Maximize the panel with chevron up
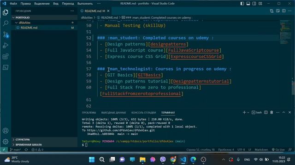The width and height of the screenshot is (295, 165). point(284,112)
